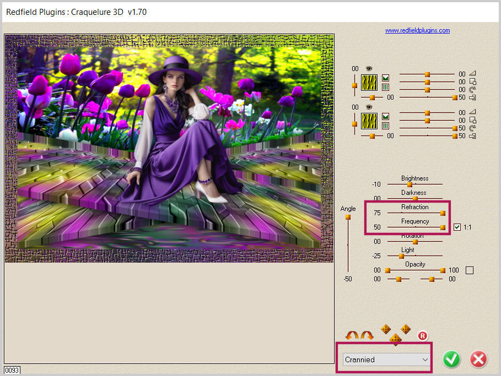This screenshot has width=501, height=376.
Task: Click the lower layer offset rectangles icon
Action: coord(472,136)
